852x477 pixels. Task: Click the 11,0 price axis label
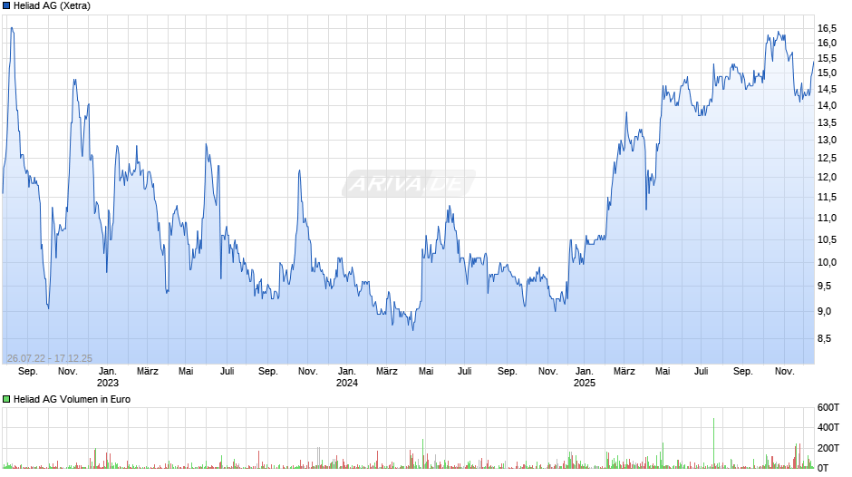tap(827, 219)
